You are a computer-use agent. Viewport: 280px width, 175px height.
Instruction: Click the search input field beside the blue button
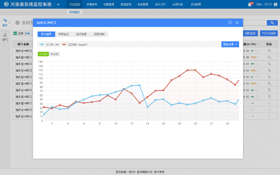coord(255,23)
